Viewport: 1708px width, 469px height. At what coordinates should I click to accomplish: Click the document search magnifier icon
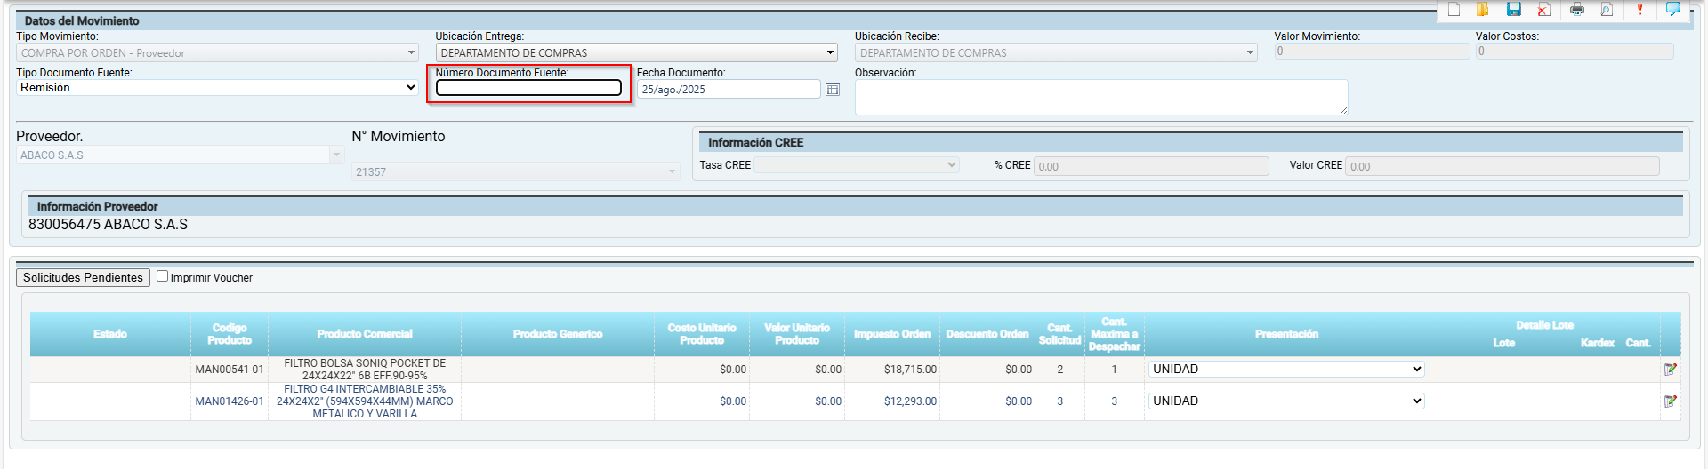[x=1607, y=10]
